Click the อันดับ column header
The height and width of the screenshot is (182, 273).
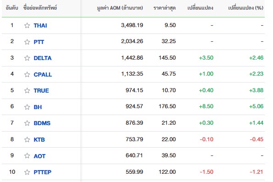(12, 8)
